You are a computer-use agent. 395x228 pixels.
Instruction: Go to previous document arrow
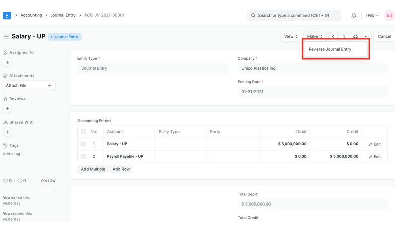333,37
